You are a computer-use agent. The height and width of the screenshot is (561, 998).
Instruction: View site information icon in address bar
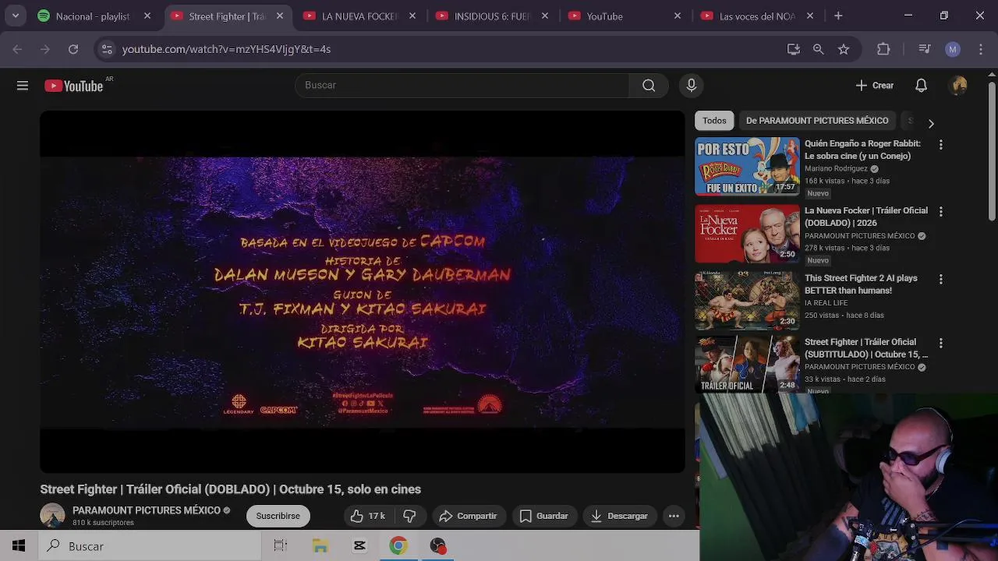point(107,49)
